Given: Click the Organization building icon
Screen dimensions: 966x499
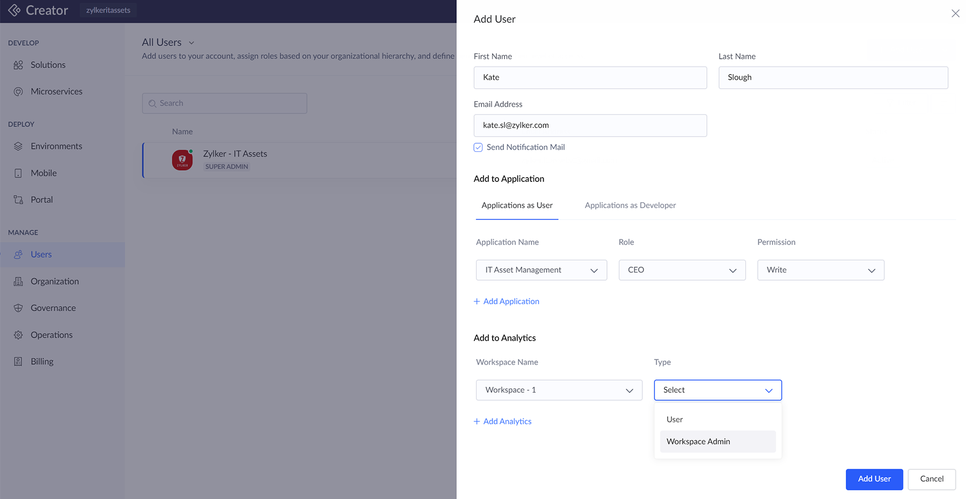Looking at the screenshot, I should pos(18,282).
